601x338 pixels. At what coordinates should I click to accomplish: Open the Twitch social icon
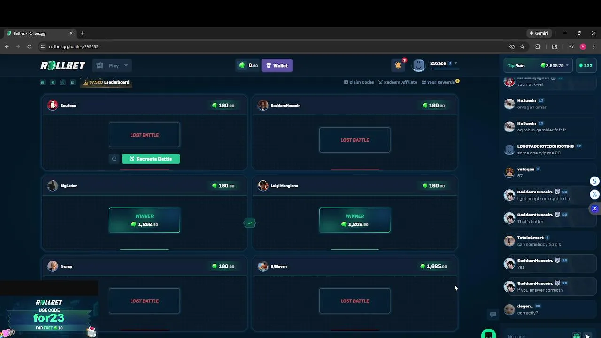(x=72, y=82)
